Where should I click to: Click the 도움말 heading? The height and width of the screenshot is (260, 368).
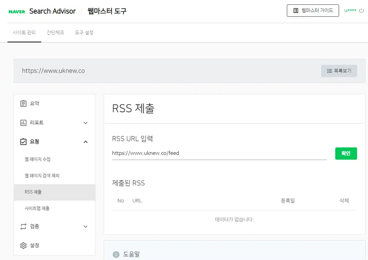click(x=131, y=254)
